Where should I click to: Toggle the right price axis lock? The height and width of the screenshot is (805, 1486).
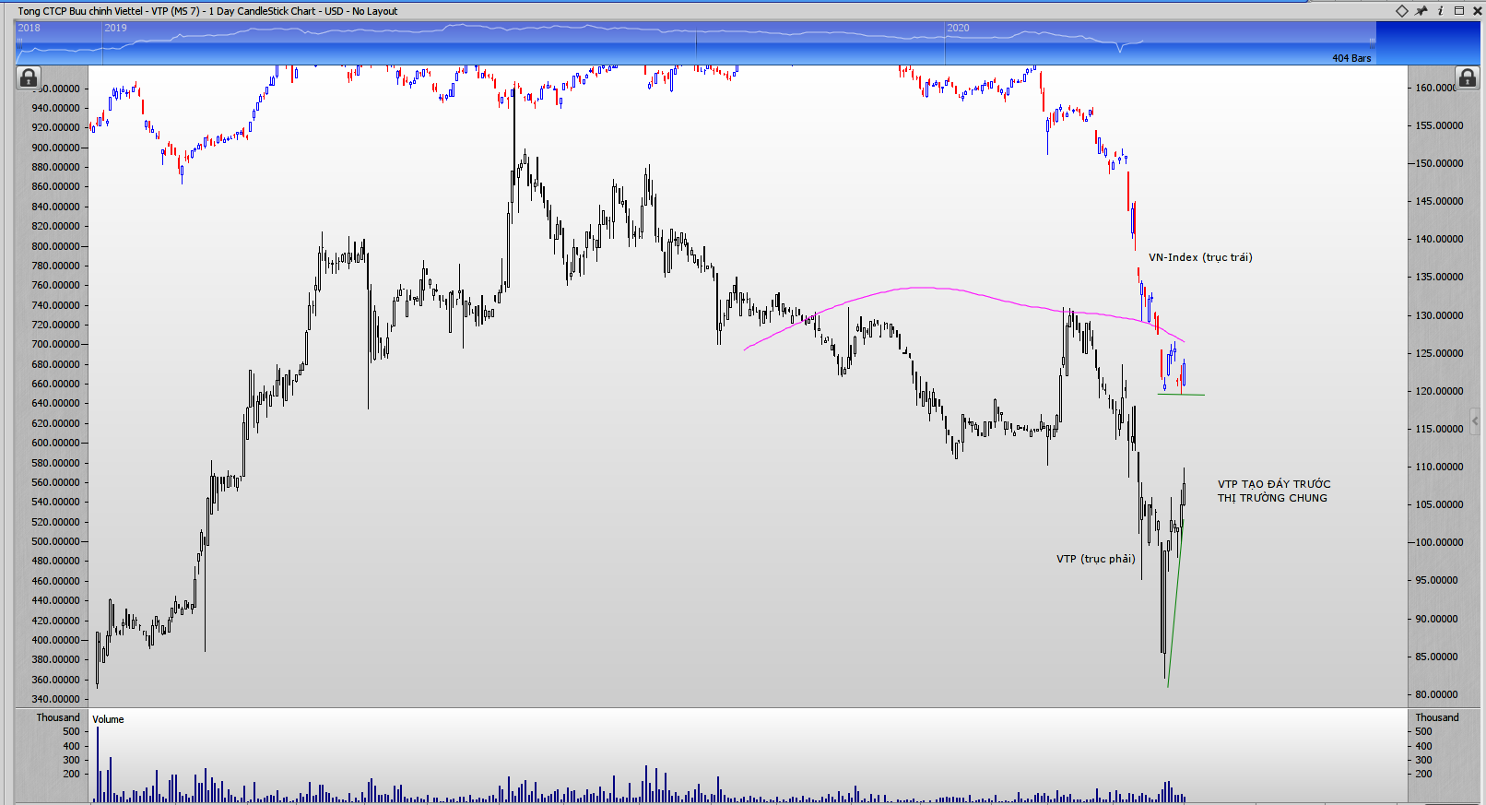(1467, 78)
